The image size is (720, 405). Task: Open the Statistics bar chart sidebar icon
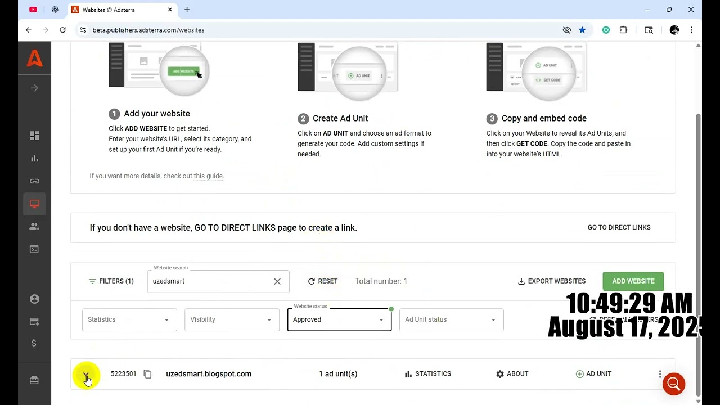[x=34, y=159]
